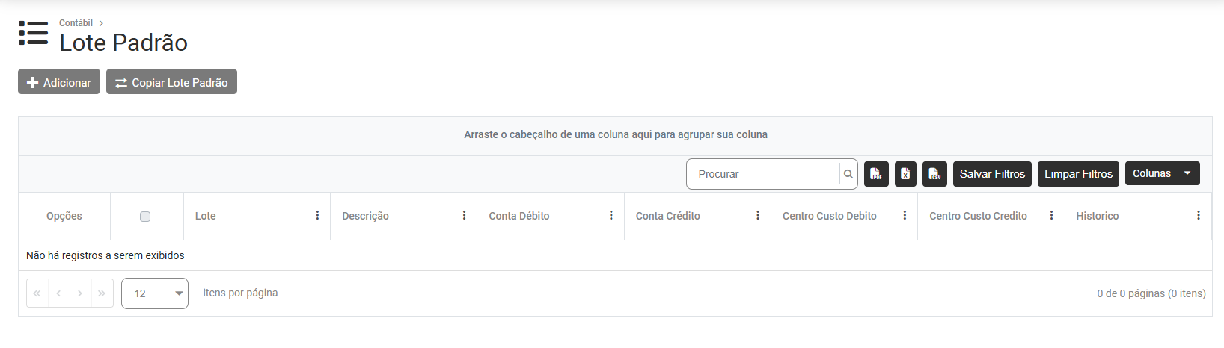This screenshot has height=348, width=1224.
Task: Focus the Procurar search field
Action: tap(763, 174)
